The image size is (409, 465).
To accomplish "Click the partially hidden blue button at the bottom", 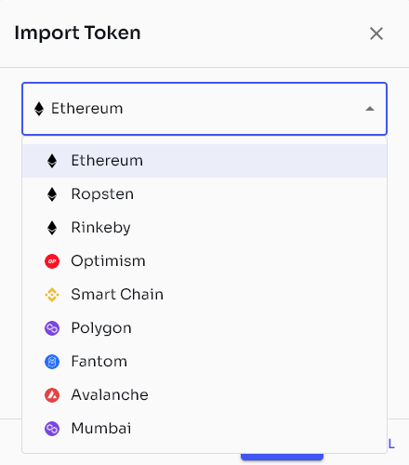I will 282,457.
